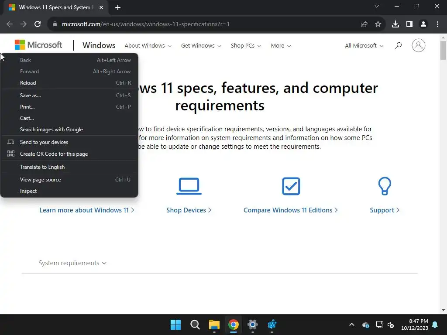Click the network display tray icon
The width and height of the screenshot is (447, 335).
379,325
